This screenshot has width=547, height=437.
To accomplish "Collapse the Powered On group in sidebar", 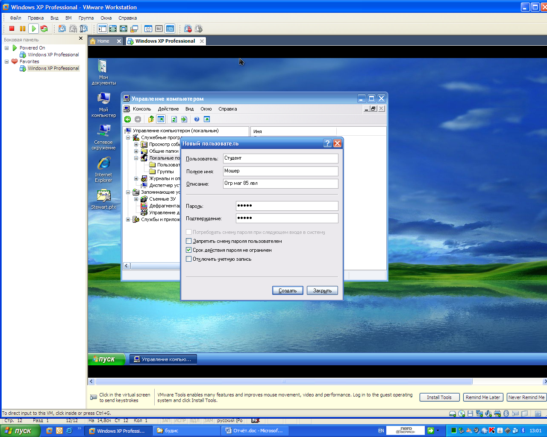I will (x=7, y=48).
